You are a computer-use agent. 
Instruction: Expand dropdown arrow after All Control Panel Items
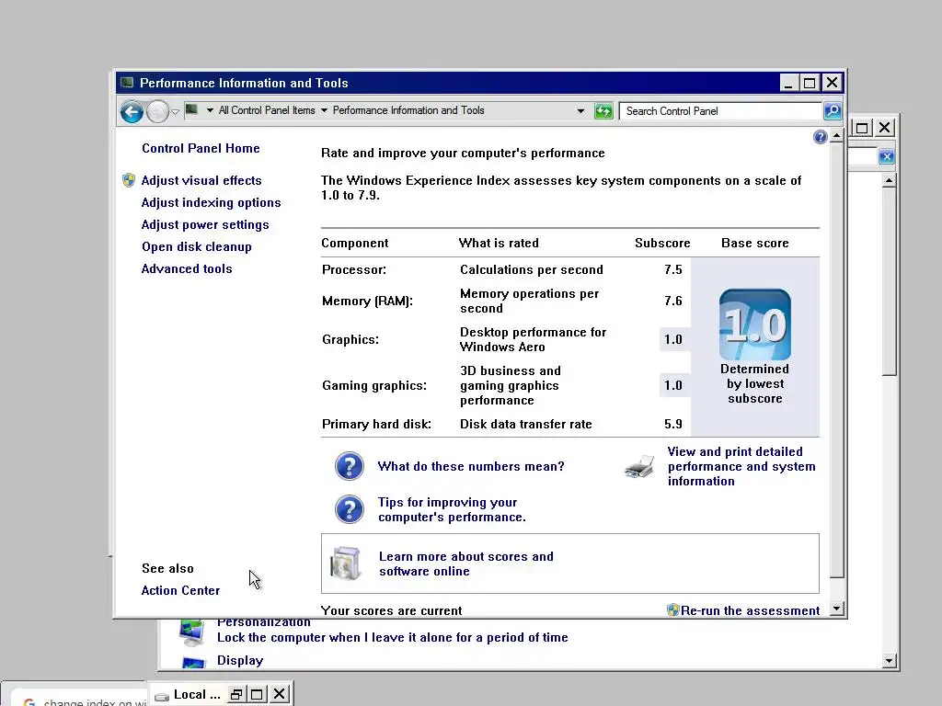324,110
